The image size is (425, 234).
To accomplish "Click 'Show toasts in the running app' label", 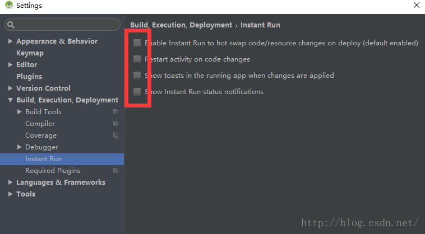I will pyautogui.click(x=239, y=76).
